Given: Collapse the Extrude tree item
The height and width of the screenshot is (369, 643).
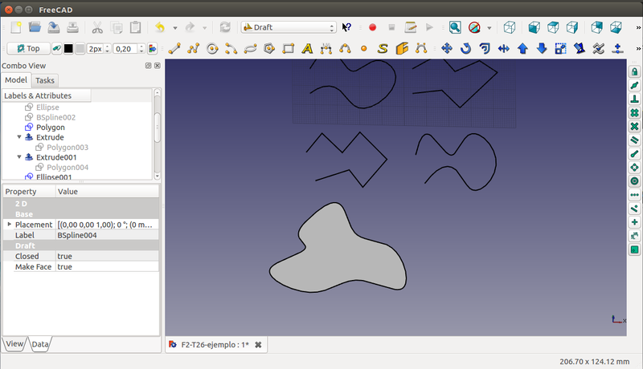Looking at the screenshot, I should (19, 137).
